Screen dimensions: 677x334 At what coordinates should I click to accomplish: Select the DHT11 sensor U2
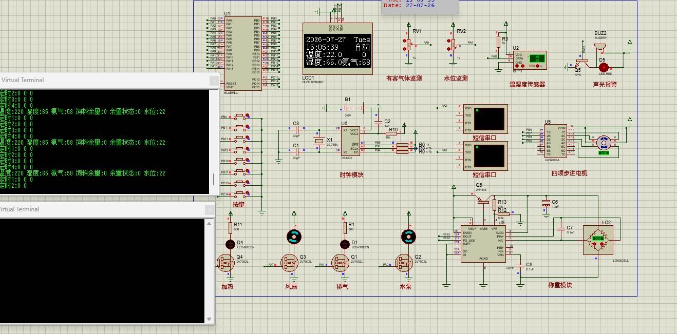[x=529, y=60]
